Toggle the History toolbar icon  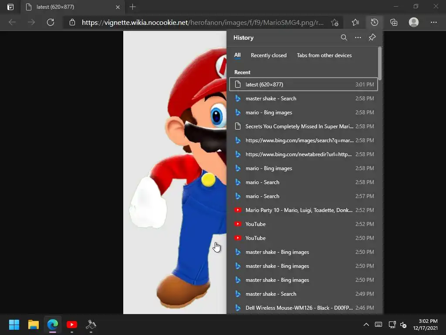click(375, 22)
